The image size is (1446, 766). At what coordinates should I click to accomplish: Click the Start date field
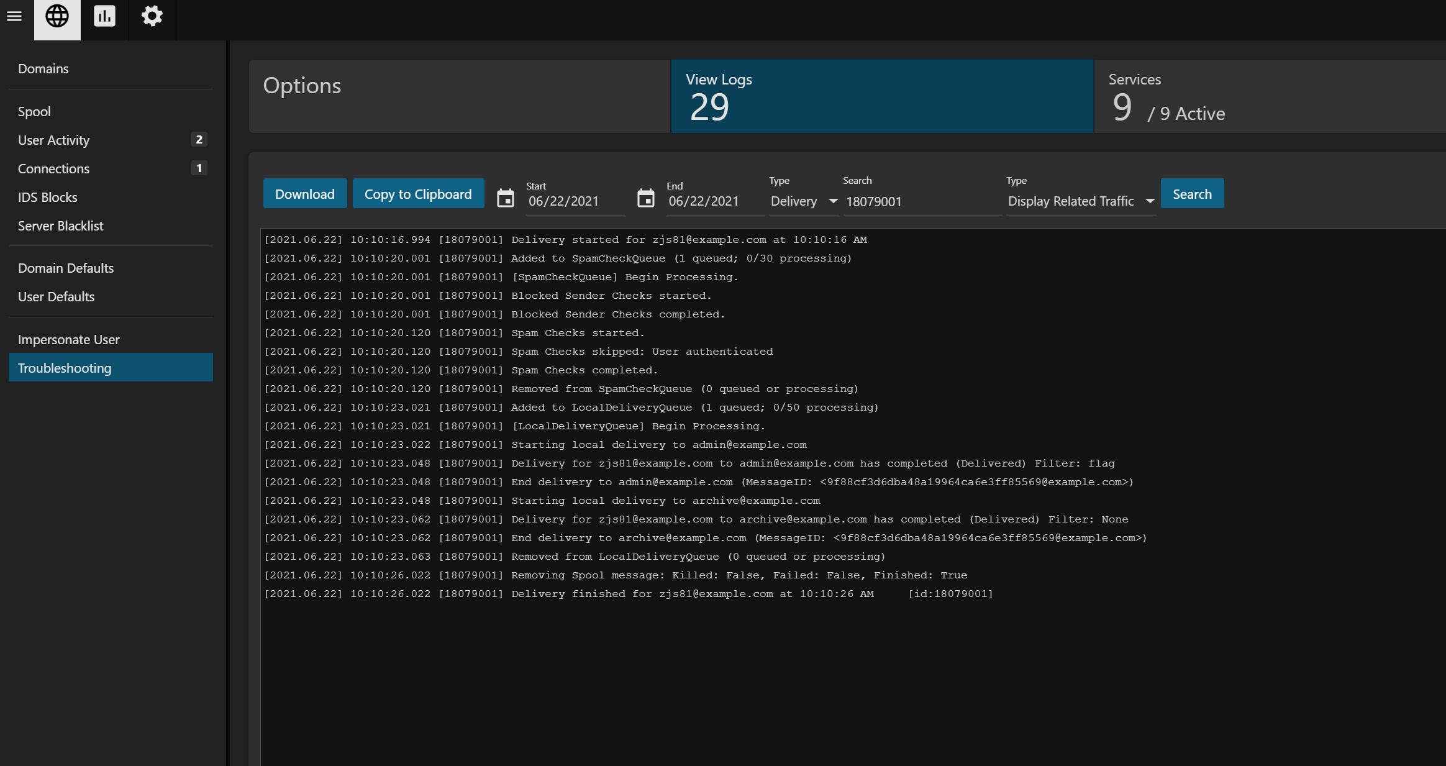pyautogui.click(x=574, y=201)
